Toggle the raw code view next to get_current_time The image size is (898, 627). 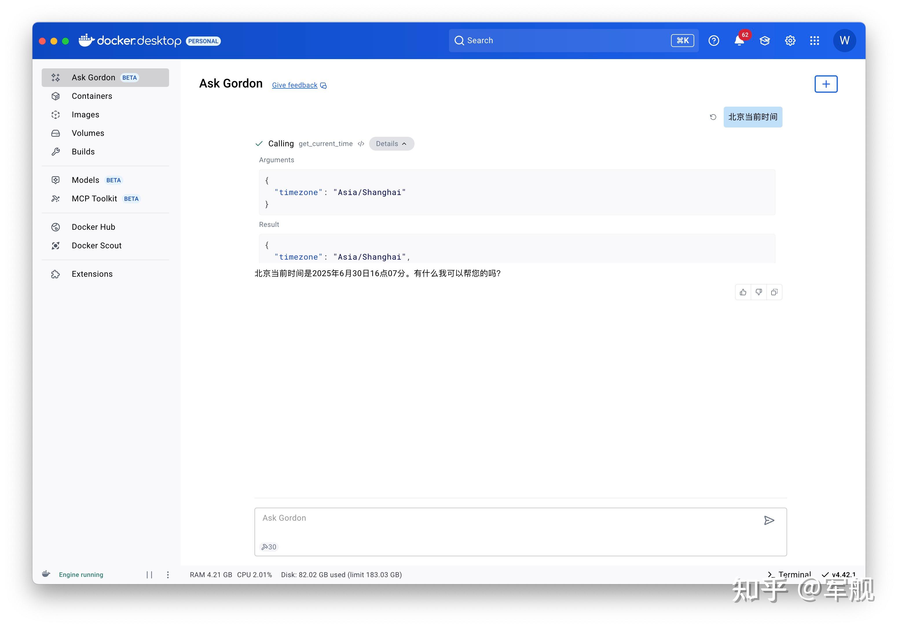point(361,144)
